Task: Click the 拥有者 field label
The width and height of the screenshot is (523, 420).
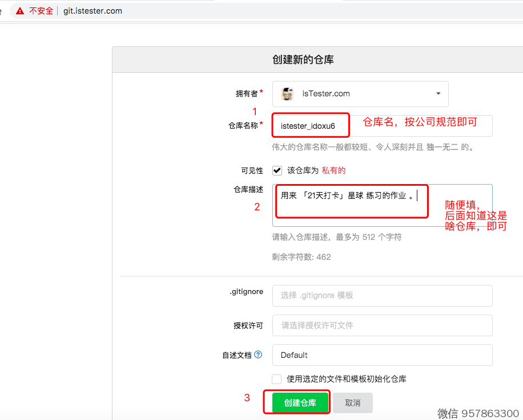Action: click(246, 93)
